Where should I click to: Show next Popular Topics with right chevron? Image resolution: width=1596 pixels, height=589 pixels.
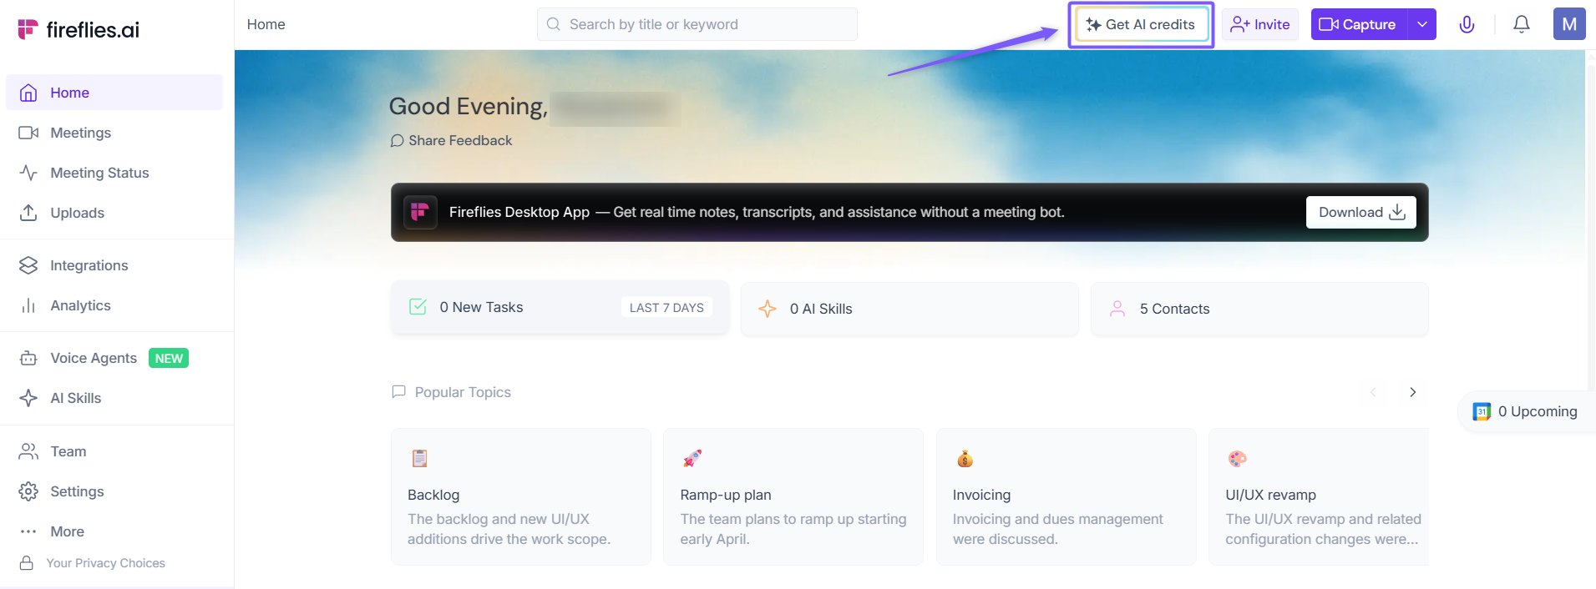(x=1412, y=392)
